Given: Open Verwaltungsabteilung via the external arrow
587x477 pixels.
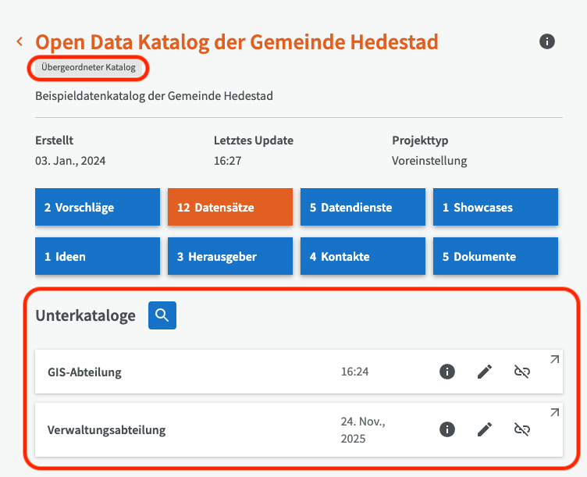Looking at the screenshot, I should coord(554,413).
